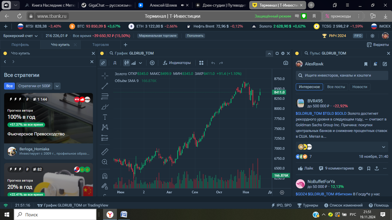
Task: Select the trend line drawing tool
Action: (x=105, y=86)
